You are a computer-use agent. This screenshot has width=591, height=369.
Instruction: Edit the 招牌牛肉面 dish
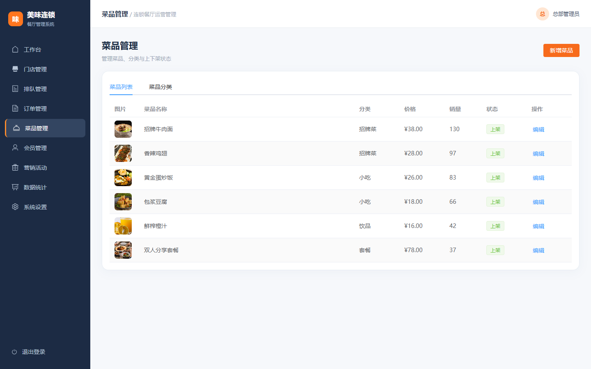pos(538,130)
